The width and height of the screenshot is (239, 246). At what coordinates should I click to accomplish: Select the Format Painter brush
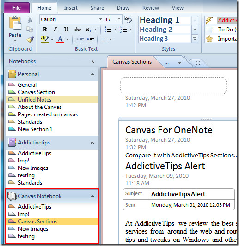[x=30, y=40]
